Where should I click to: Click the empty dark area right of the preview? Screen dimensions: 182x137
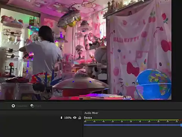pyautogui.click(x=177, y=51)
